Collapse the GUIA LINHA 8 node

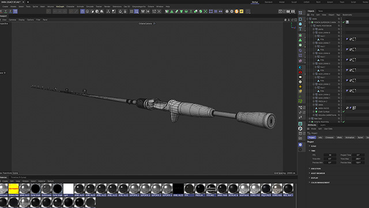[x=314, y=32]
